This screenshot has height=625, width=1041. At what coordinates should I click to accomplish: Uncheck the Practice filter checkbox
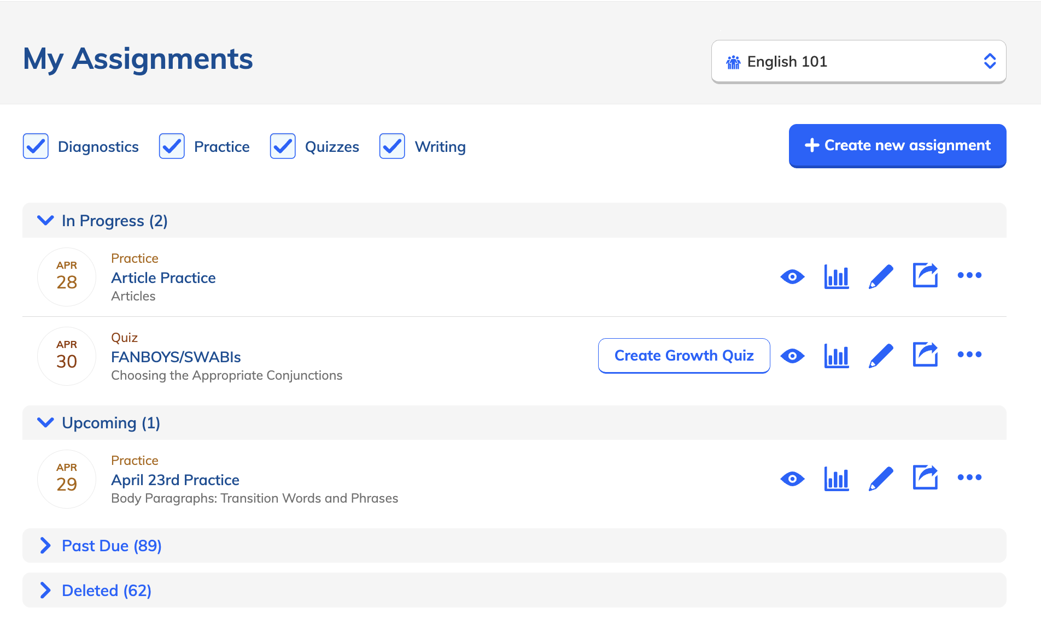pyautogui.click(x=172, y=146)
